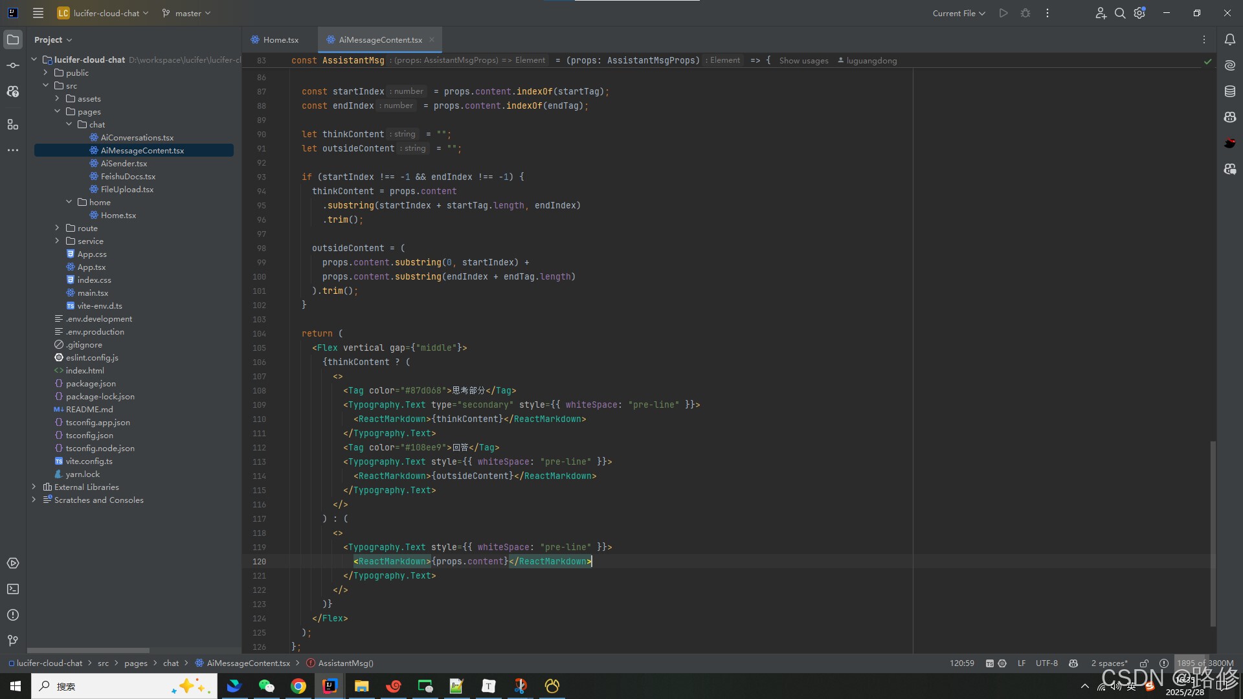
Task: Click the editor vertical scrollbar thumb
Action: (x=1213, y=534)
